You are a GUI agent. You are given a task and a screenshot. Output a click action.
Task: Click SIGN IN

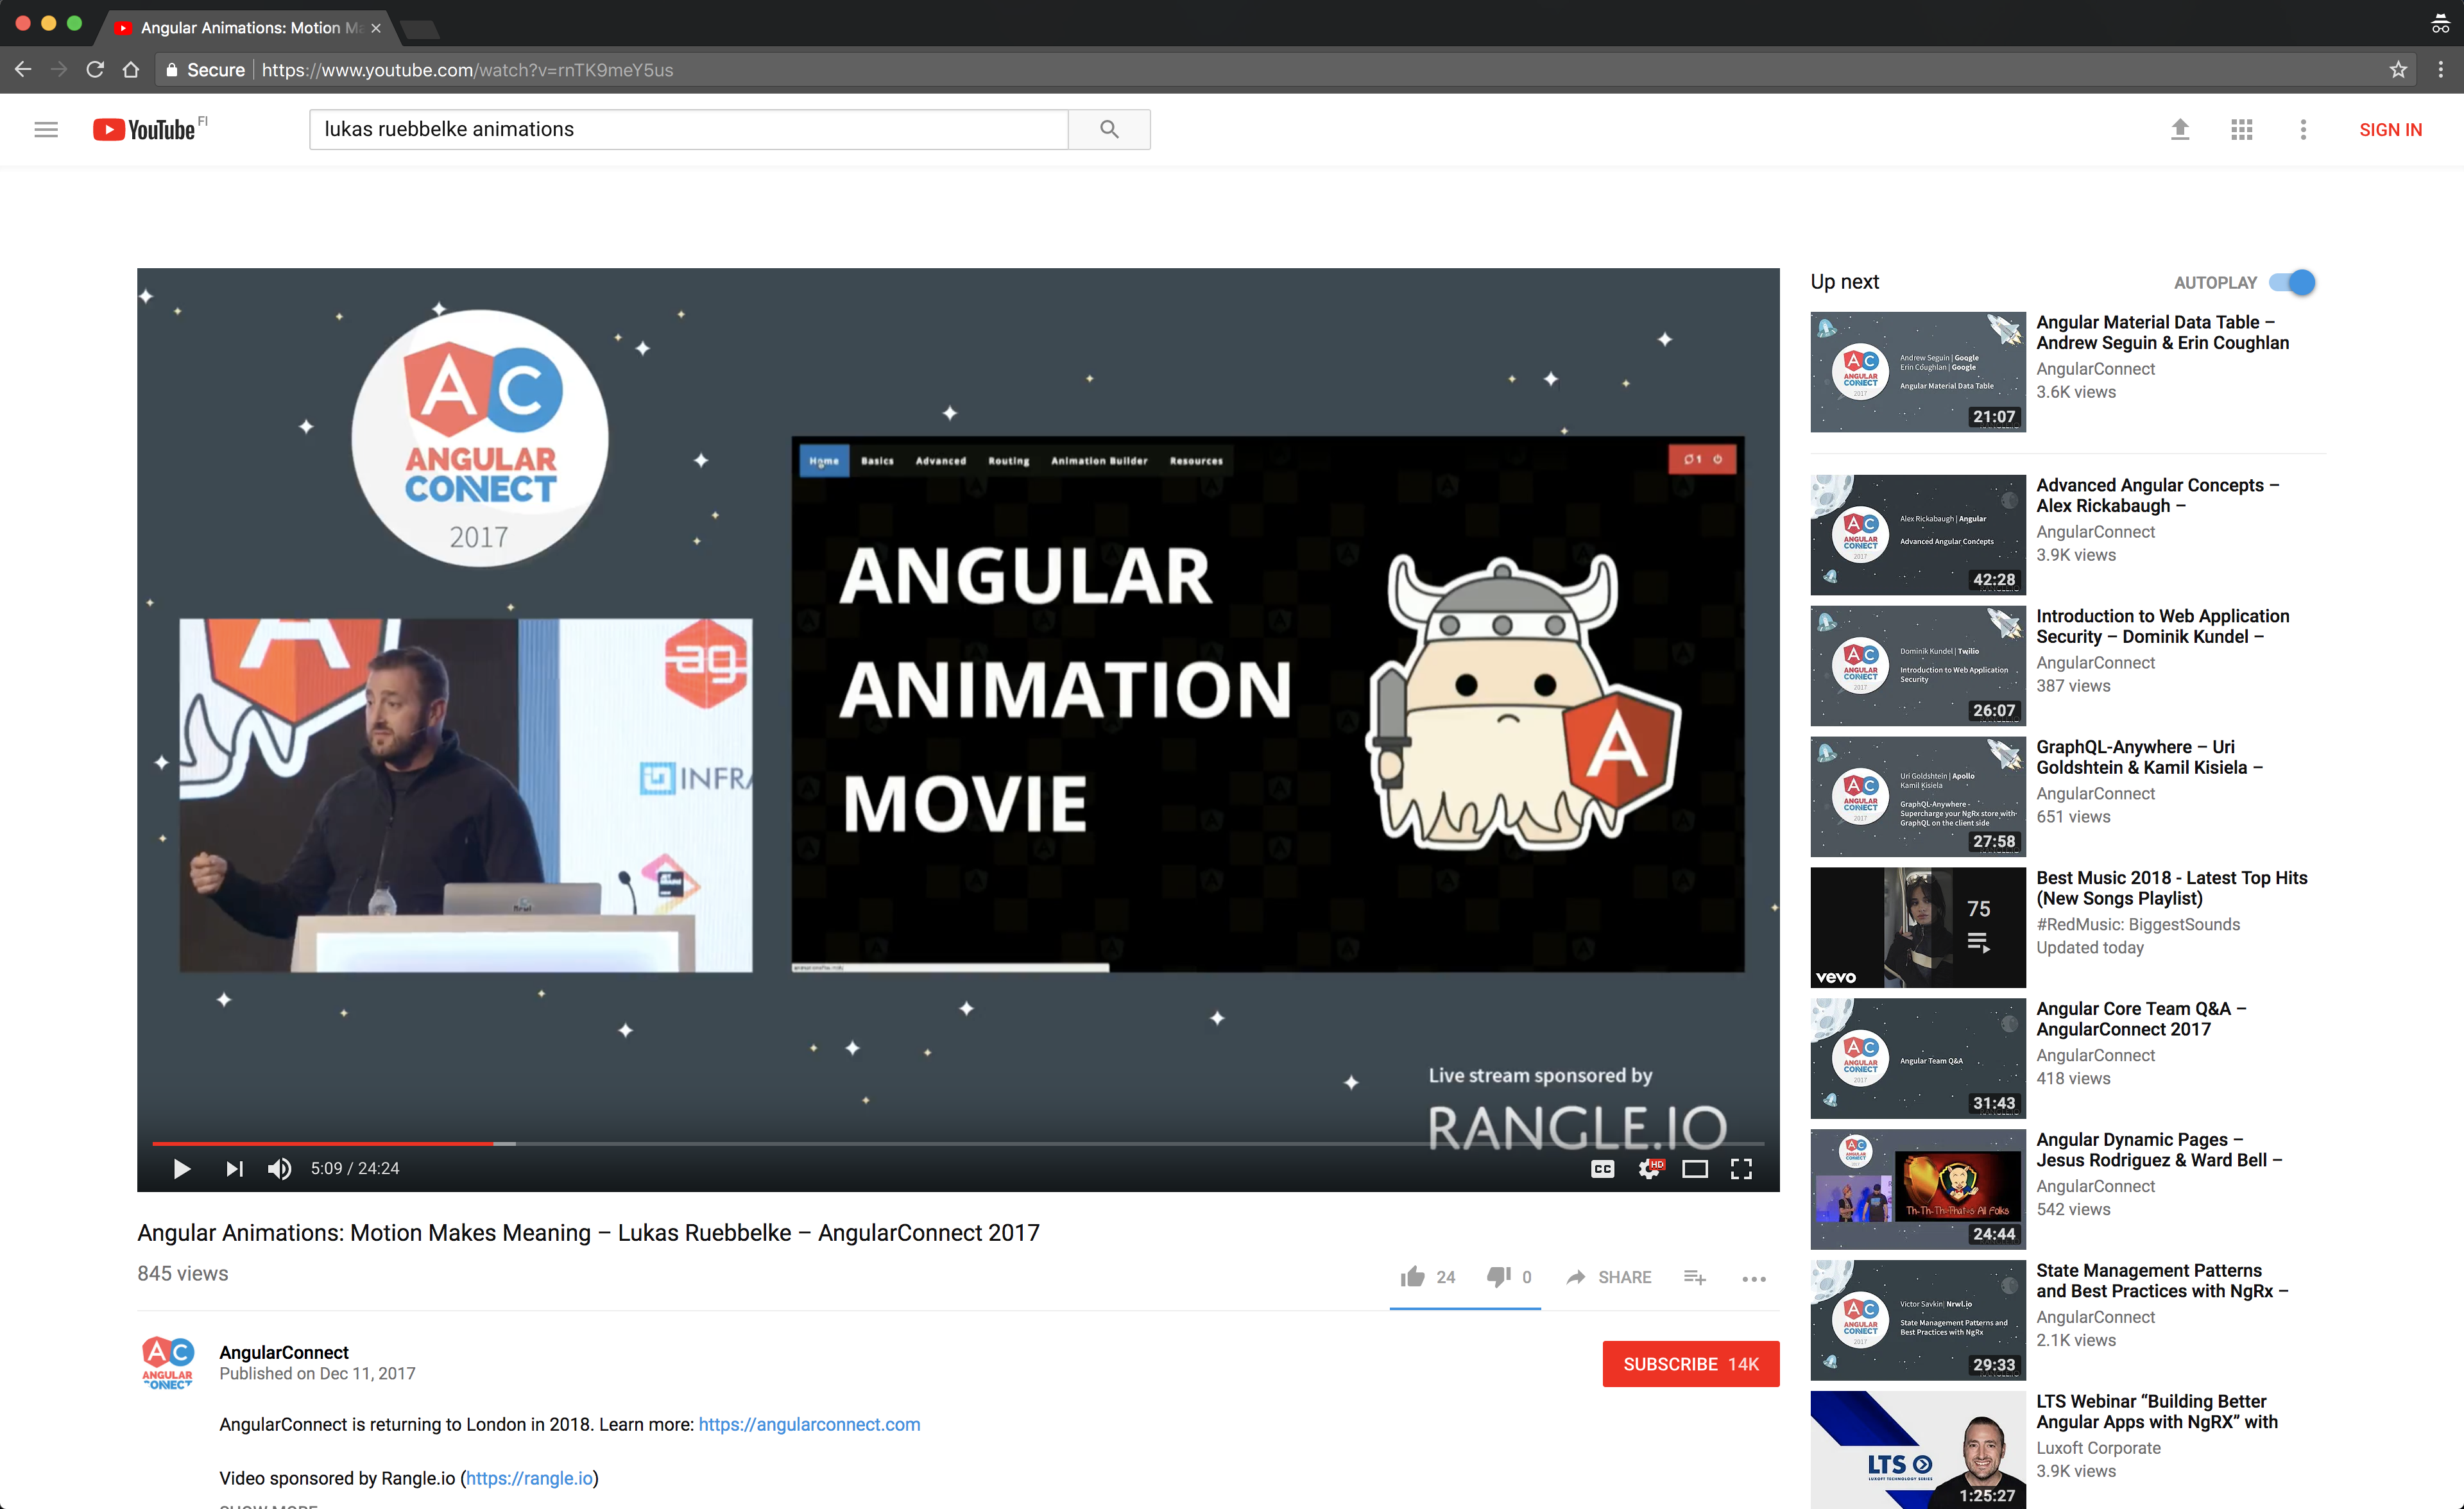[x=2390, y=129]
